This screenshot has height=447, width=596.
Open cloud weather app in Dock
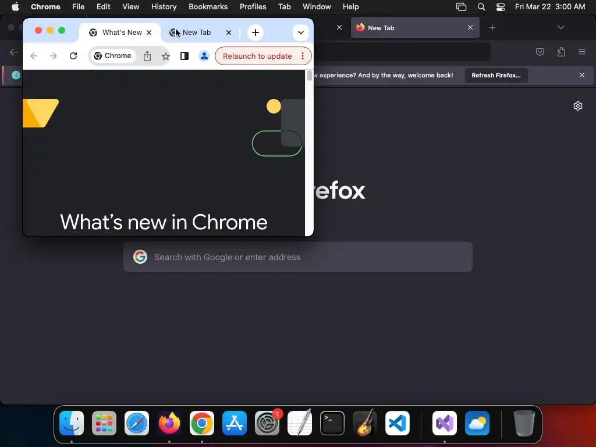point(477,423)
